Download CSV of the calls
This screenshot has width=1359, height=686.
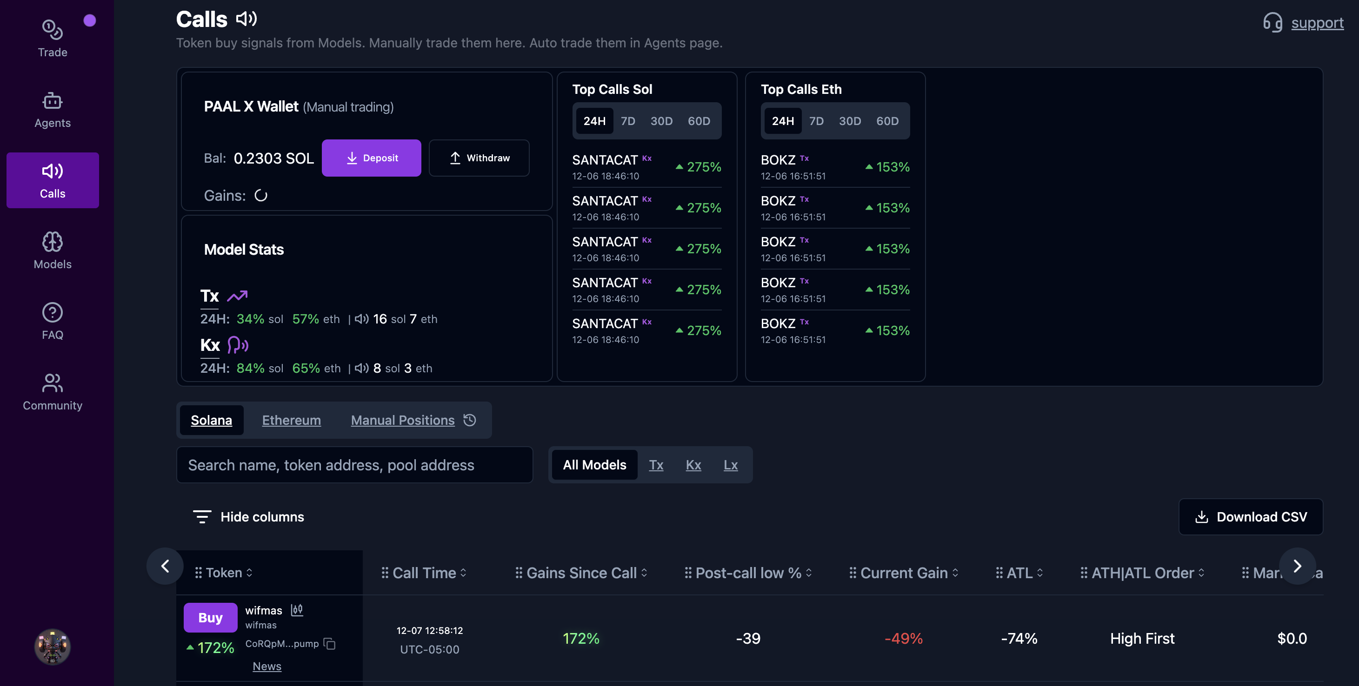point(1250,517)
